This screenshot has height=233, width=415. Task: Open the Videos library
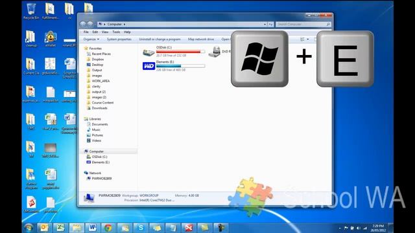97,140
